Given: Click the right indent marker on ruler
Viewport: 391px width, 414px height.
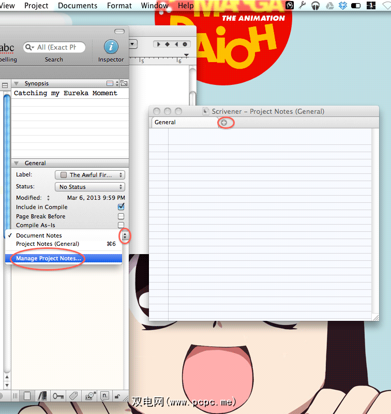Looking at the screenshot, I should (x=187, y=55).
